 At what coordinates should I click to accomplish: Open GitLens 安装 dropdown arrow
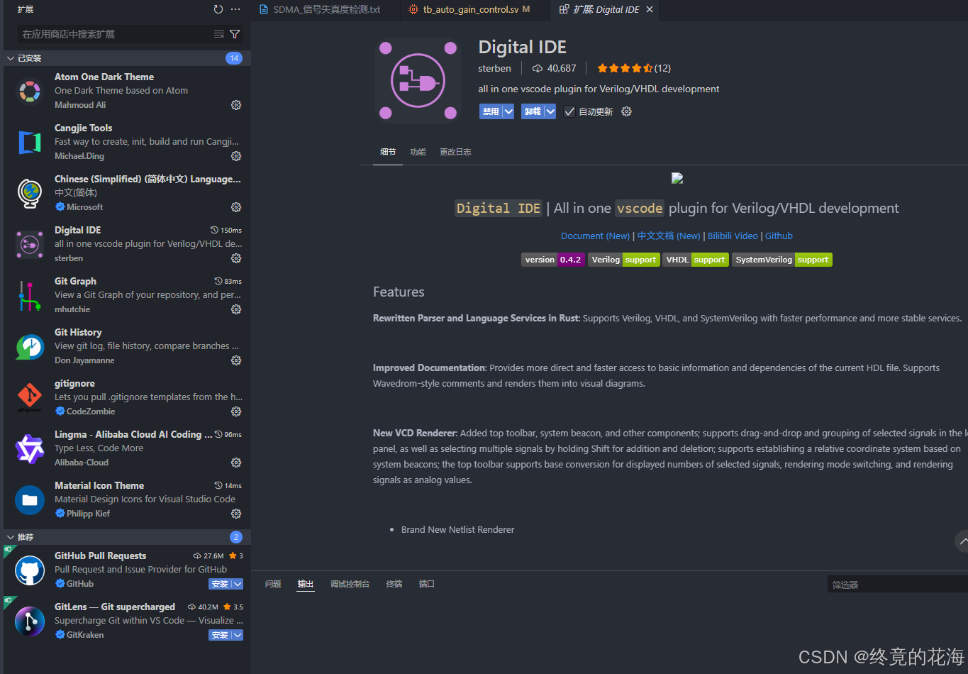coord(238,635)
